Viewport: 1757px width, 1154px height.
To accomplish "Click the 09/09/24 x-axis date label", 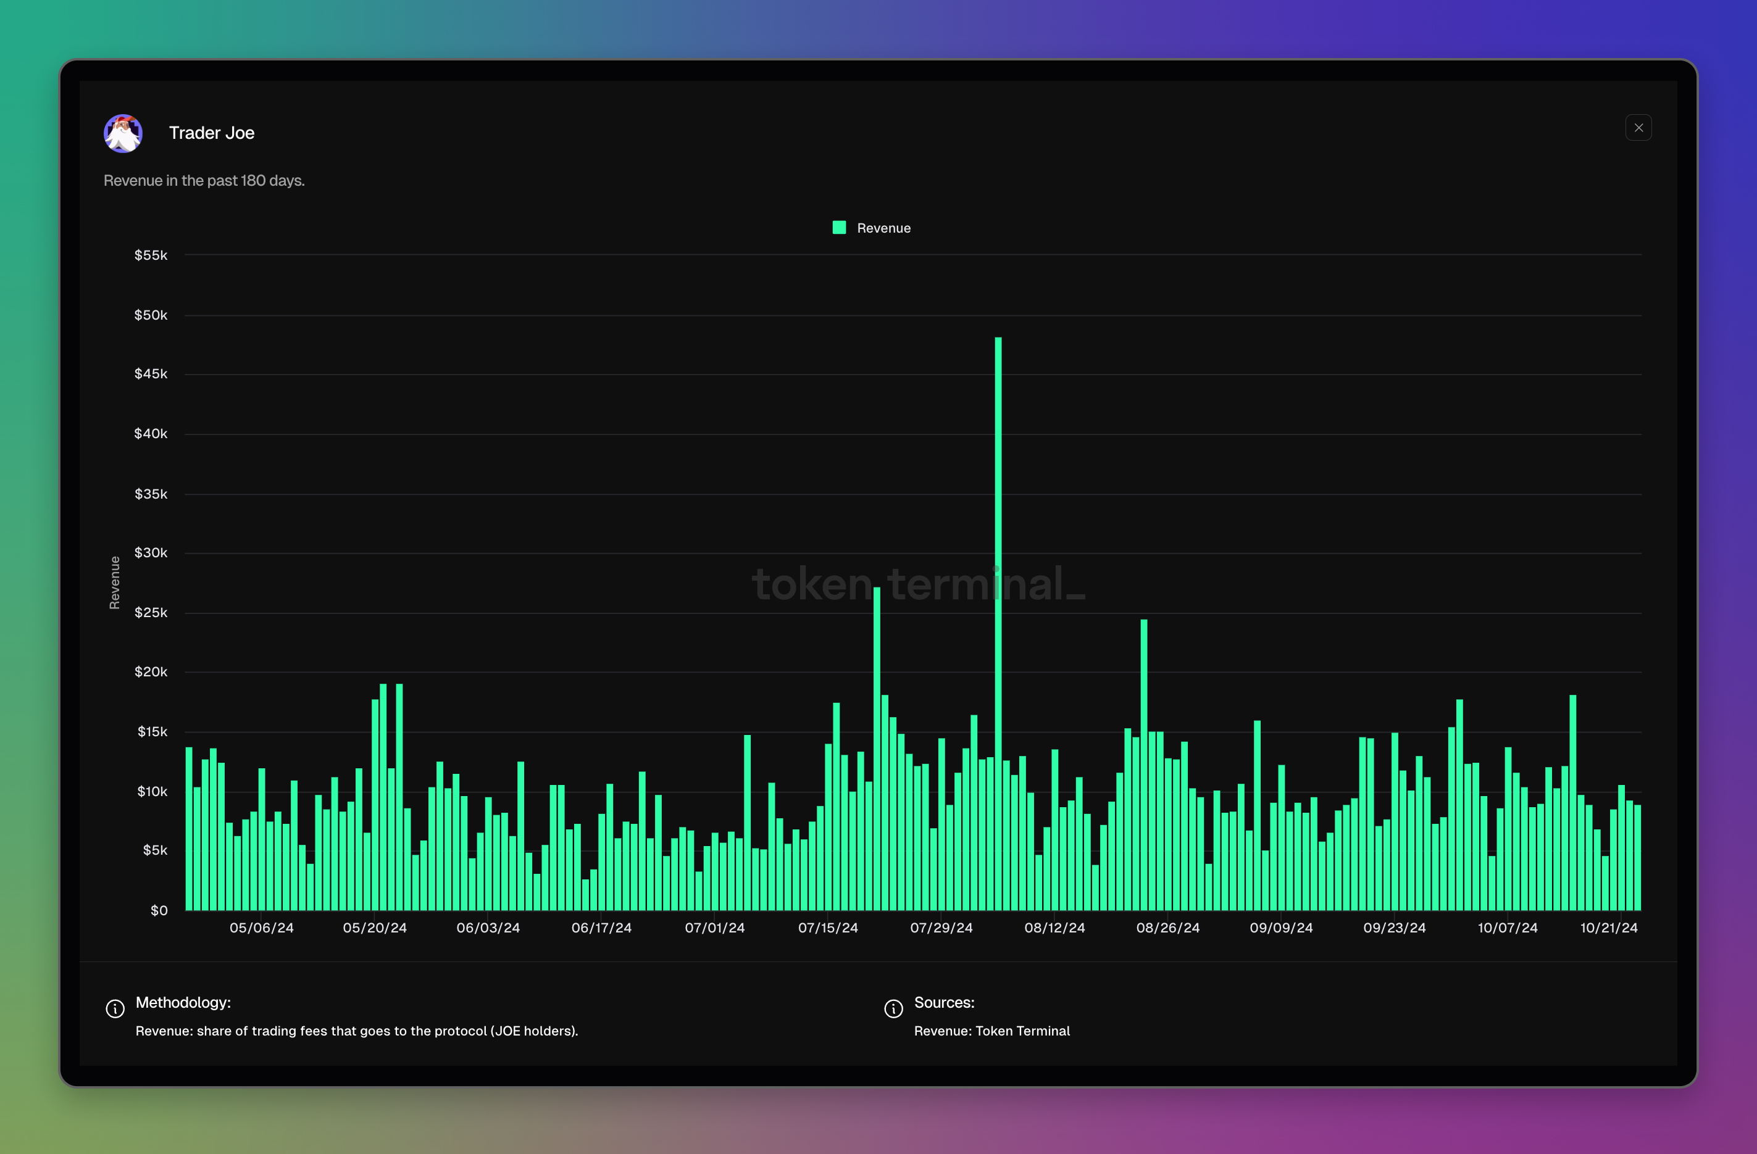I will pos(1282,928).
